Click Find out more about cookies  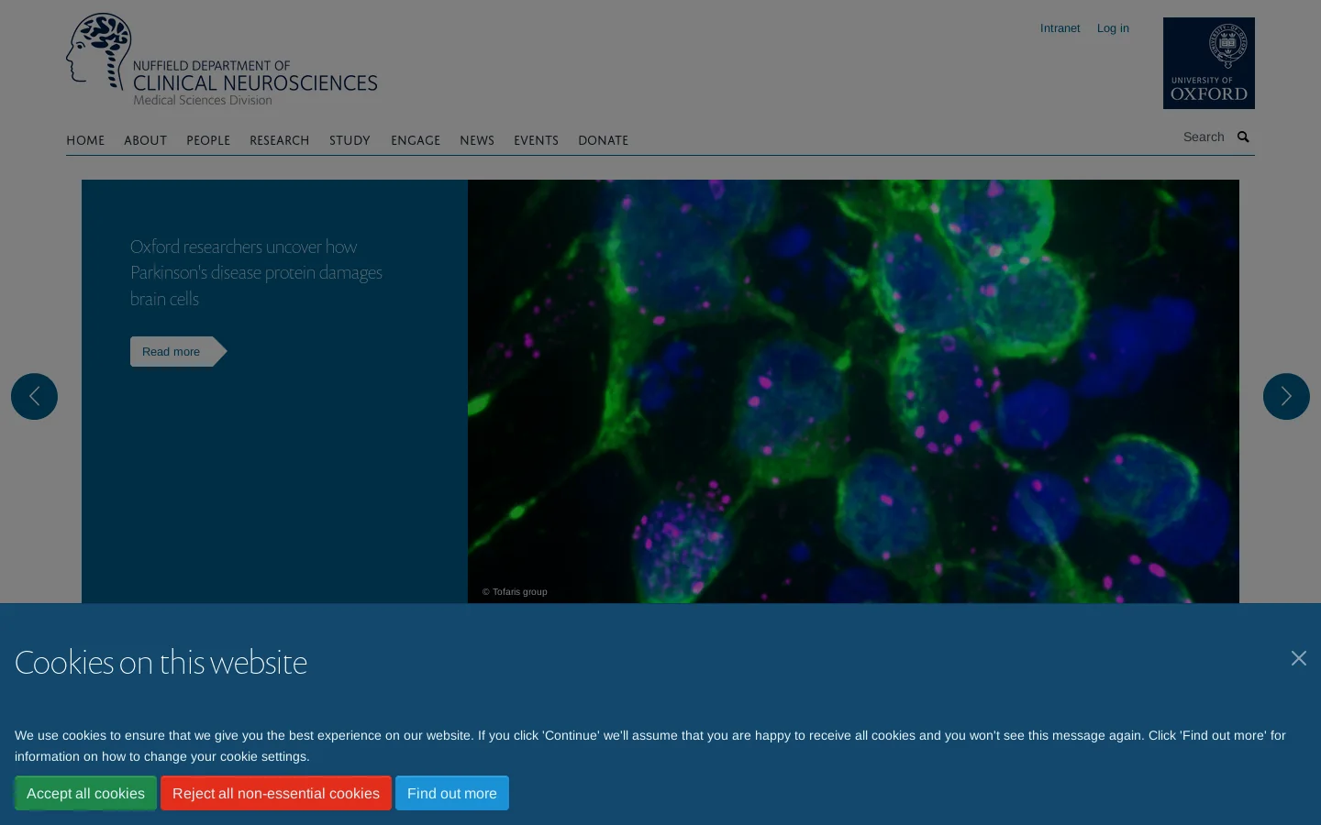(x=452, y=793)
